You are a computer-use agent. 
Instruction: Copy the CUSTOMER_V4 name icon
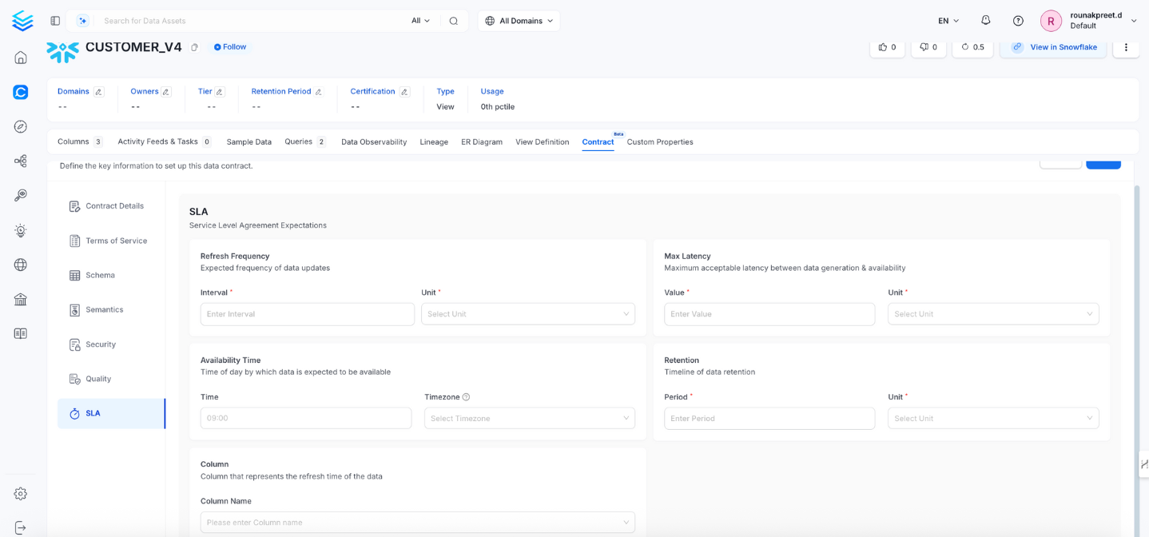(x=194, y=48)
